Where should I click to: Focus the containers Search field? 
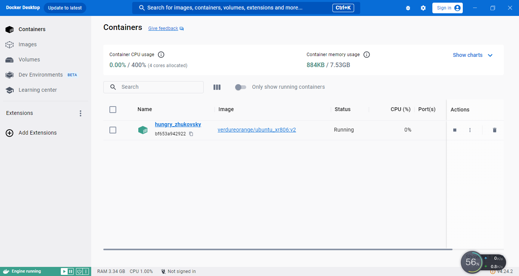153,87
